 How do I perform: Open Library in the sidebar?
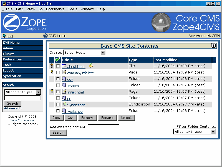(x=23, y=54)
